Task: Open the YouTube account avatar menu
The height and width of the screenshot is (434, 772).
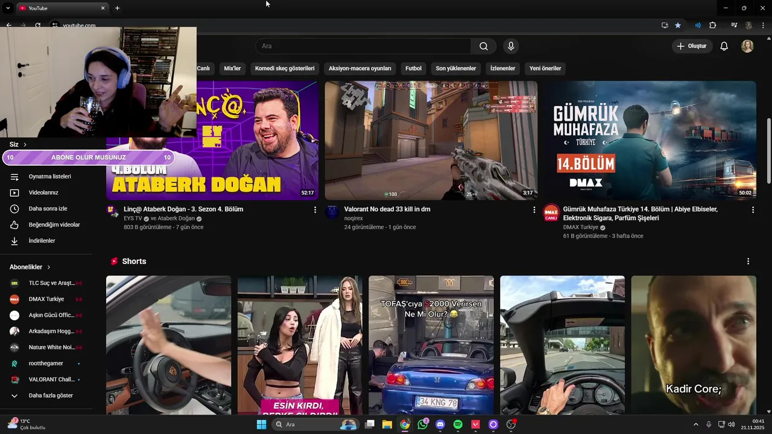Action: [x=747, y=46]
